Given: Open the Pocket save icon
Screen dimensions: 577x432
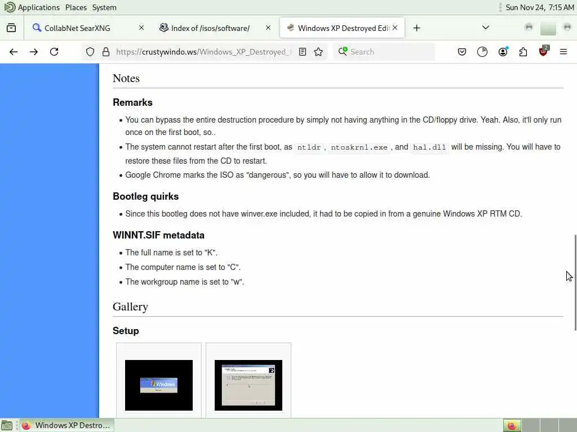Looking at the screenshot, I should [462, 52].
